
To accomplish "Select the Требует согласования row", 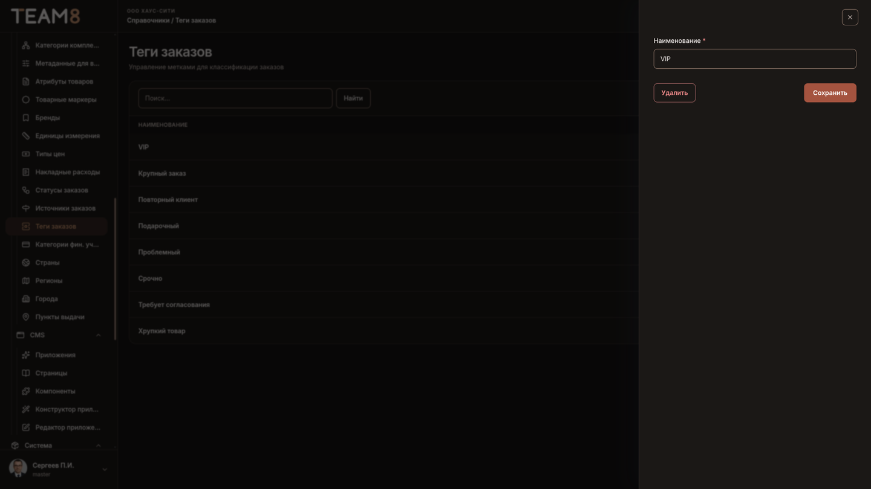I will coord(383,305).
